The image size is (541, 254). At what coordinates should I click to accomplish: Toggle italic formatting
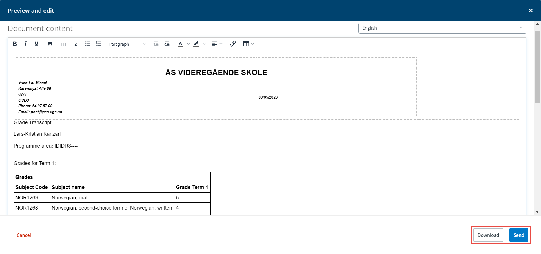[x=26, y=44]
